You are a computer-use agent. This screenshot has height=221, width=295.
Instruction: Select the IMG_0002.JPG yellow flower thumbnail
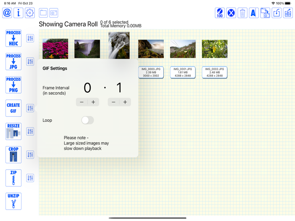pos(215,49)
